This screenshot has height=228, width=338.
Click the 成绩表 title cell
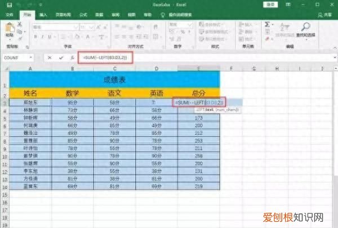115,80
